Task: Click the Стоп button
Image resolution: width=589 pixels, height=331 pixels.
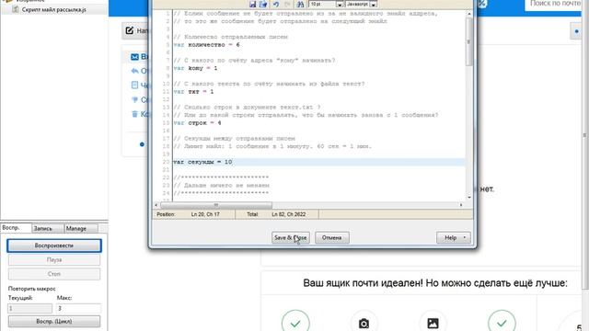Action: (54, 274)
